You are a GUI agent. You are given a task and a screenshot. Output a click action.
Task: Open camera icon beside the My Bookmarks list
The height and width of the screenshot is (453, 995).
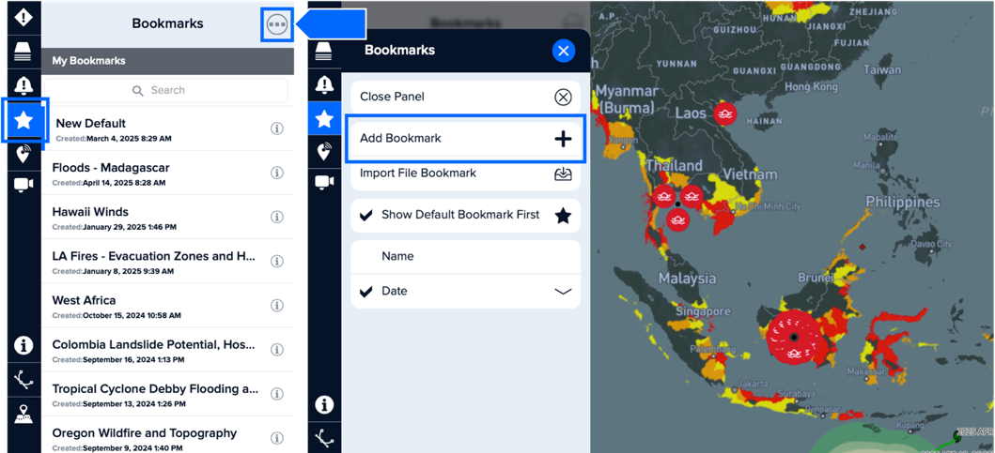click(x=23, y=185)
